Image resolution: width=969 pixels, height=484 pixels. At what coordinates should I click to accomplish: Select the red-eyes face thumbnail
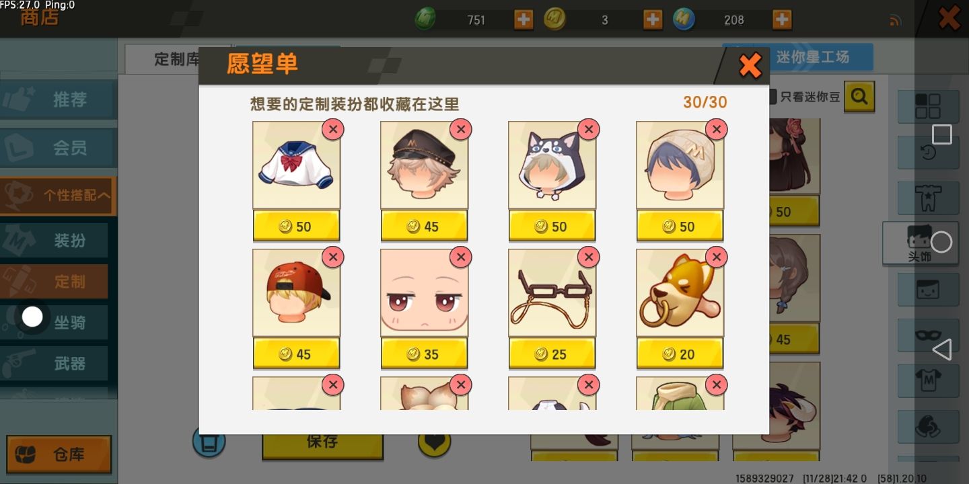click(424, 292)
